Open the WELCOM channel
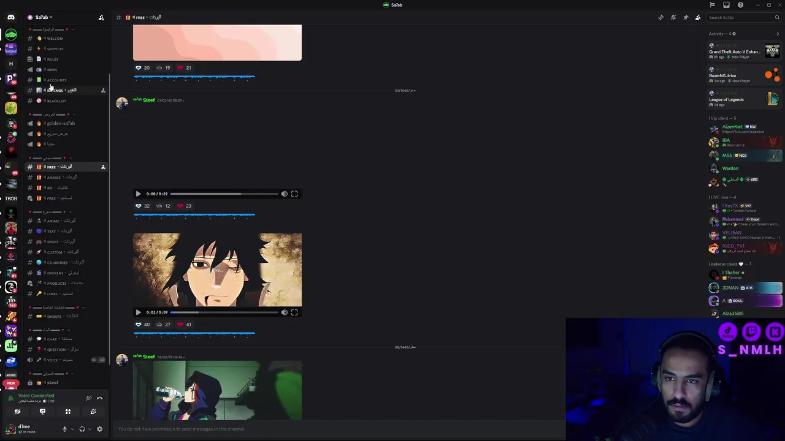Image resolution: width=785 pixels, height=441 pixels. point(66,38)
